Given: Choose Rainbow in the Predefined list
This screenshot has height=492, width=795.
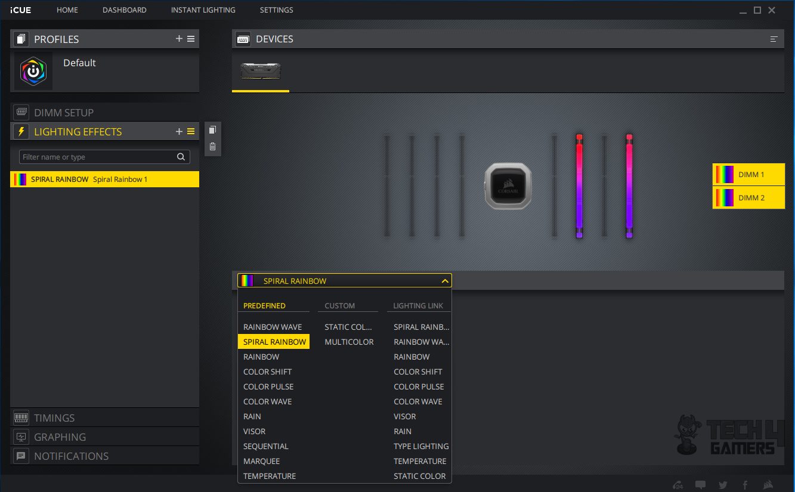Looking at the screenshot, I should [261, 357].
